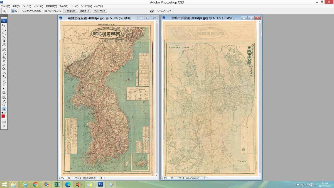The width and height of the screenshot is (334, 188).
Task: Reset to default foreground and background colors
Action: click(x=3, y=112)
